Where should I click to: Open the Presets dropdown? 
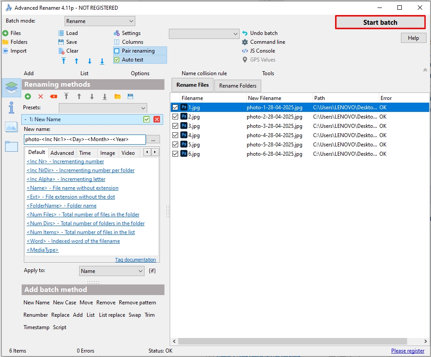coord(103,108)
